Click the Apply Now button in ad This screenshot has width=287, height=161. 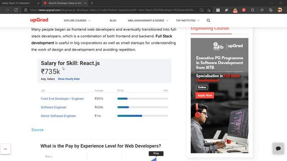coord(204,95)
